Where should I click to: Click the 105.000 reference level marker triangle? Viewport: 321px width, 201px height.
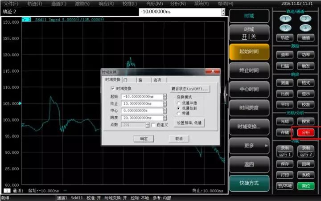pos(20,103)
